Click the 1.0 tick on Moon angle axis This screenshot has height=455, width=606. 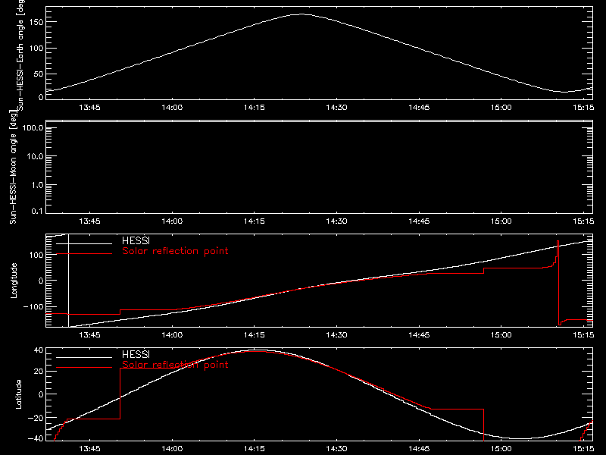[x=37, y=185]
